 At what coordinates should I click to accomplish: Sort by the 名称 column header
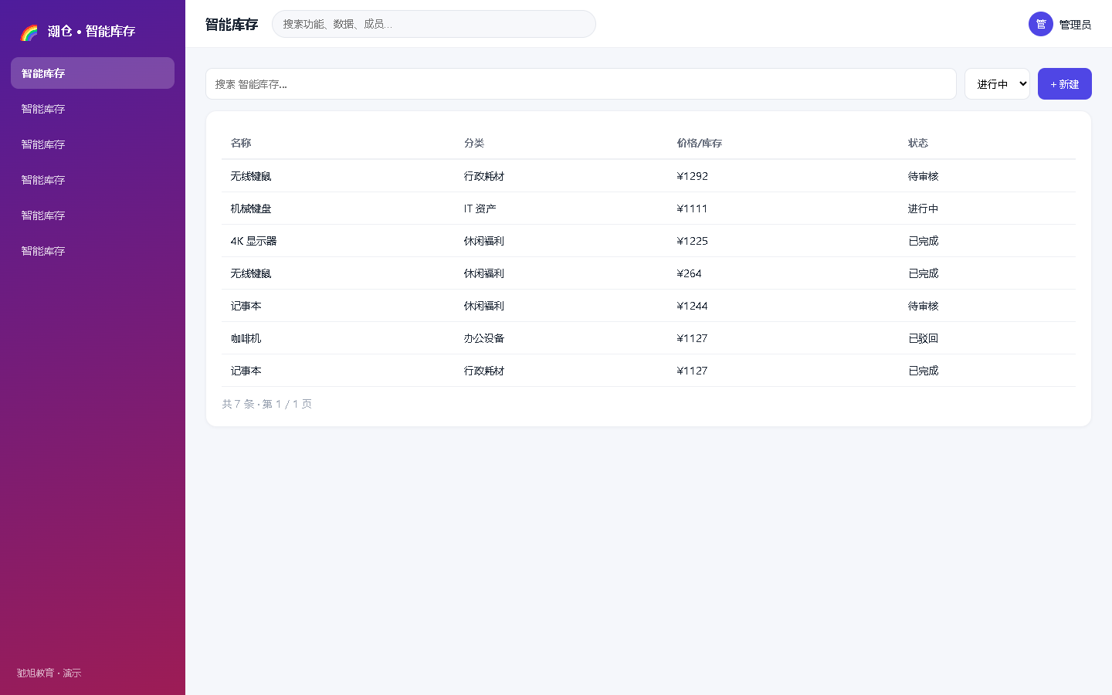(241, 143)
